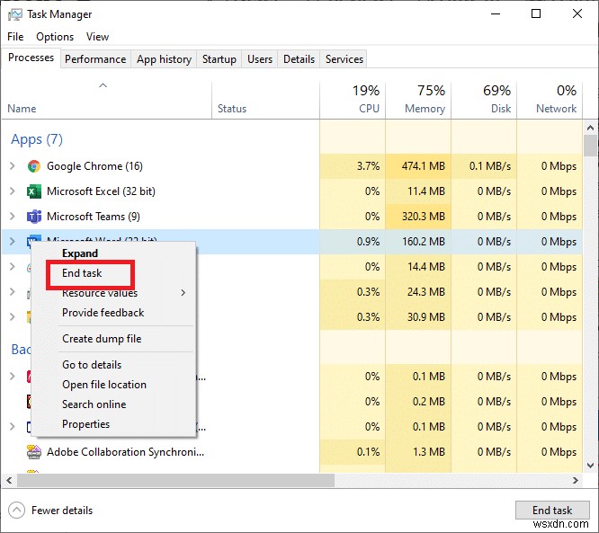The image size is (599, 533).
Task: Click the Fewer details link
Action: pyautogui.click(x=62, y=511)
